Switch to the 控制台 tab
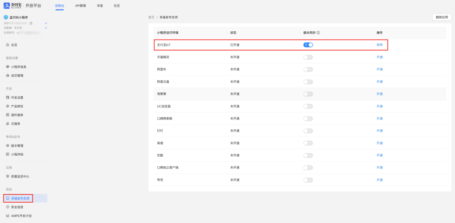 click(60, 6)
